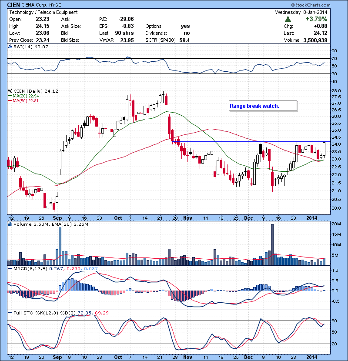Click the SCTR (SP400) value 59.4
Image resolution: width=348 pixels, height=361 pixels.
[184, 40]
